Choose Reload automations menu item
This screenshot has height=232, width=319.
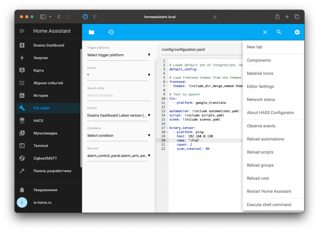(x=274, y=139)
